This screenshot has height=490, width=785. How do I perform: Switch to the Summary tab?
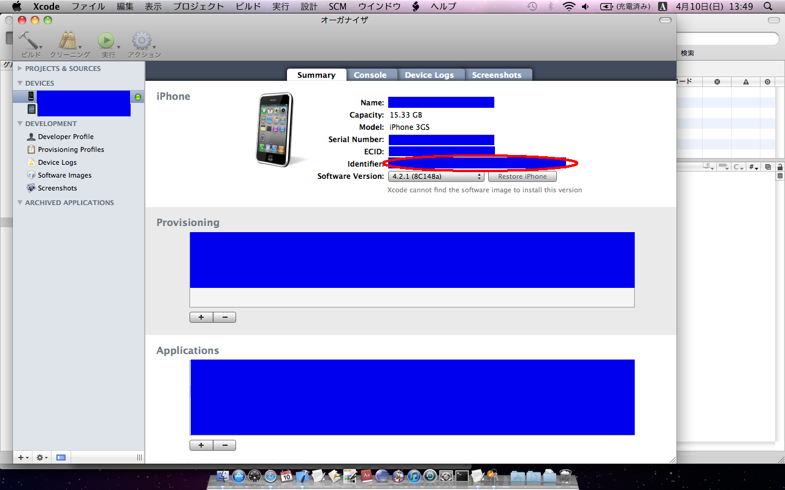click(316, 75)
